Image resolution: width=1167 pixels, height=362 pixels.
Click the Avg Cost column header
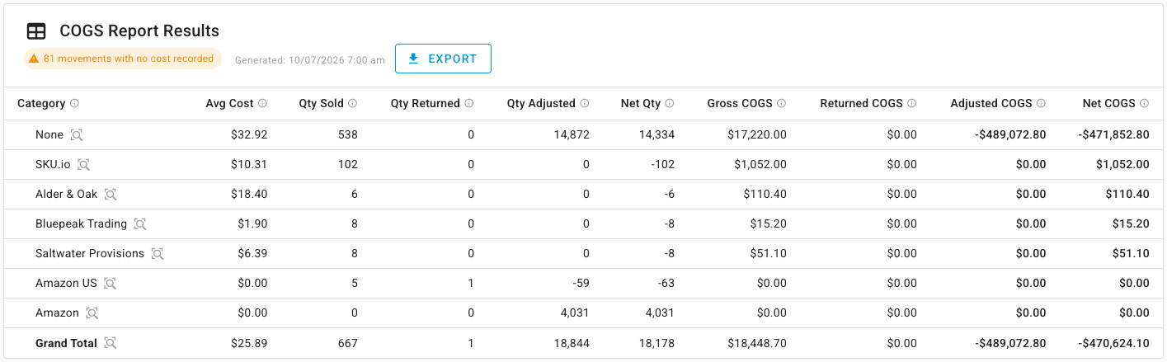[230, 104]
